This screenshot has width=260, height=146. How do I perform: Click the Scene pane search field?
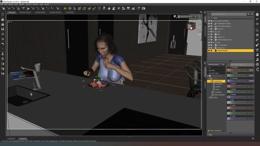point(228,15)
